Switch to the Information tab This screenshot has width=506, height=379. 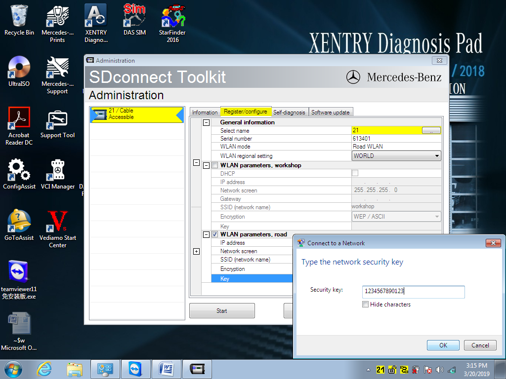205,112
